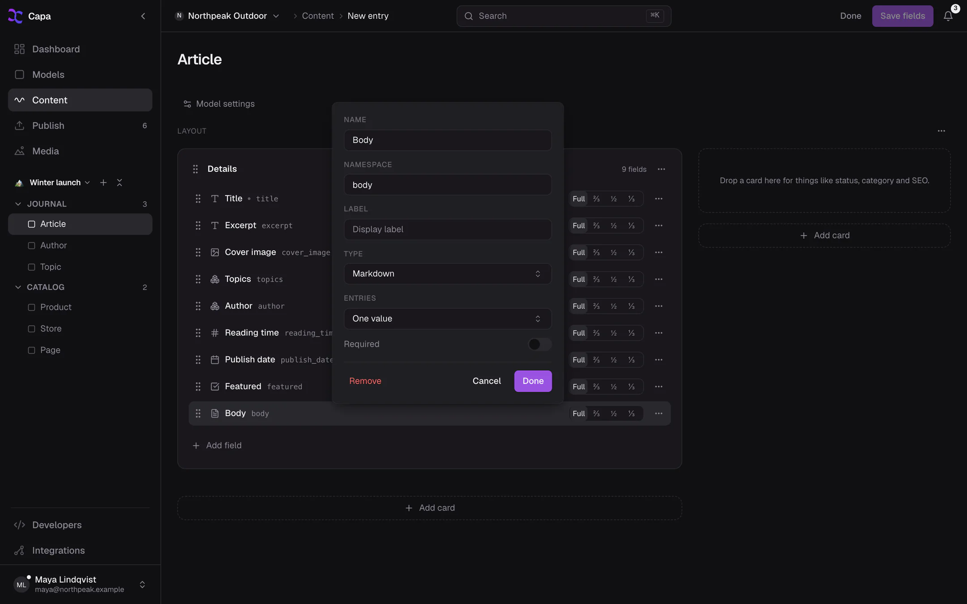Click the drag handle of the Featured field

tap(198, 387)
